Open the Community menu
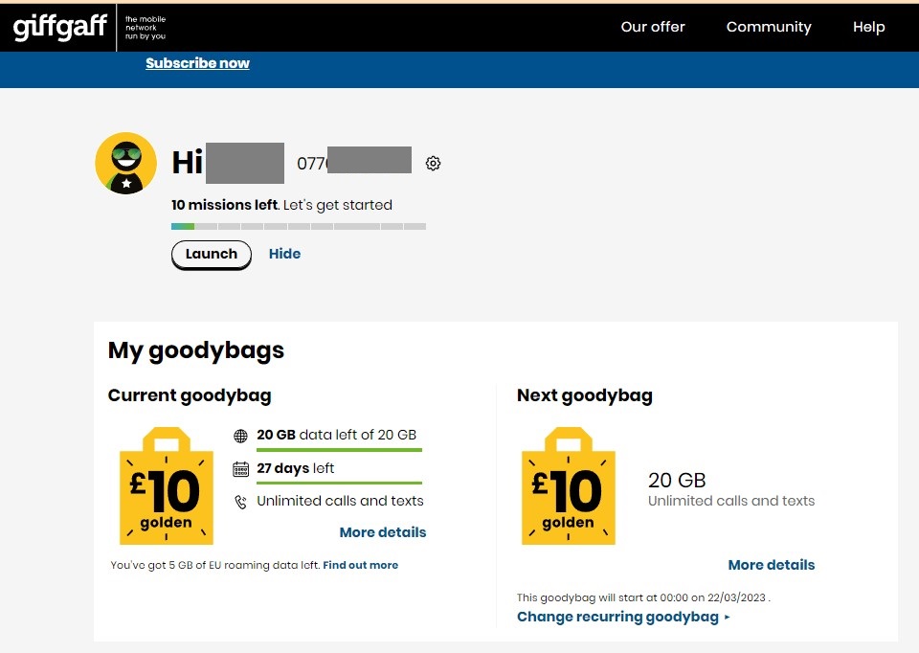This screenshot has width=919, height=653. pos(769,27)
